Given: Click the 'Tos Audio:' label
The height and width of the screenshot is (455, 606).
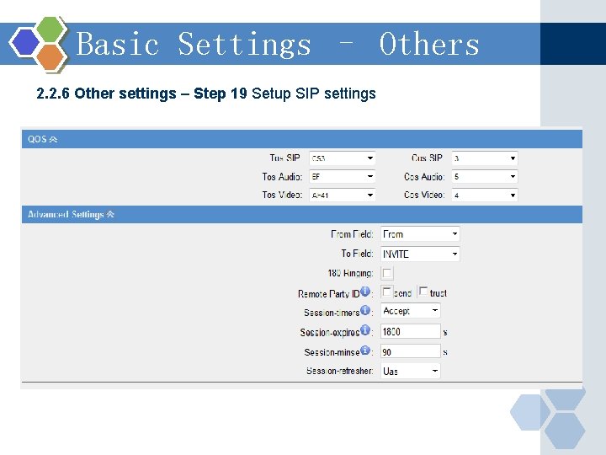Looking at the screenshot, I should [x=282, y=177].
